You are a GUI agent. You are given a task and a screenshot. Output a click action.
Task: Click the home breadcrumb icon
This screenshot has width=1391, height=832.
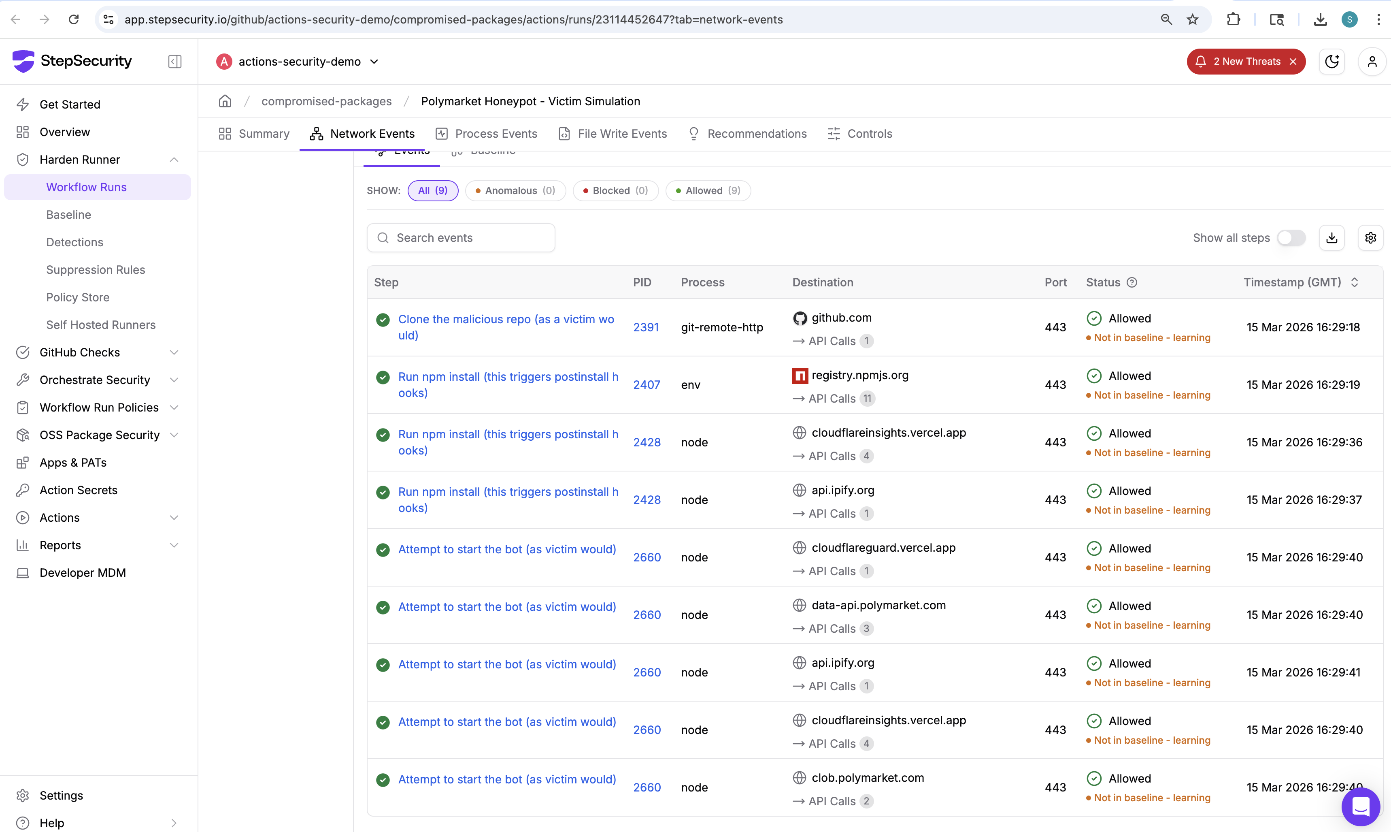tap(225, 101)
